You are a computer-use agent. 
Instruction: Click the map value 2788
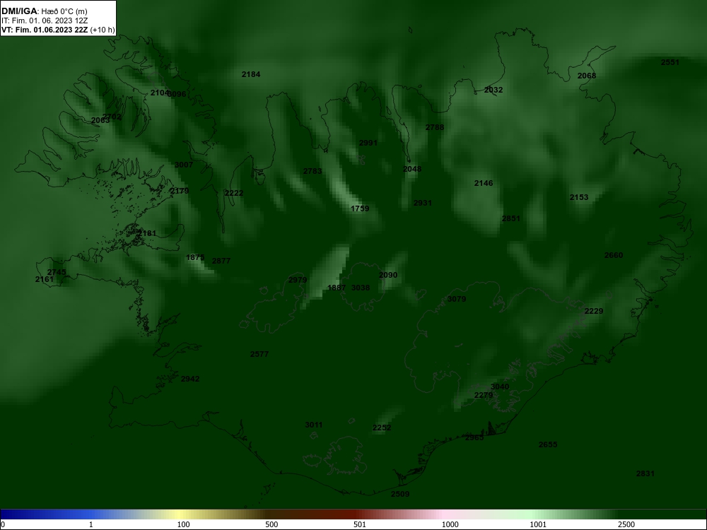(435, 127)
